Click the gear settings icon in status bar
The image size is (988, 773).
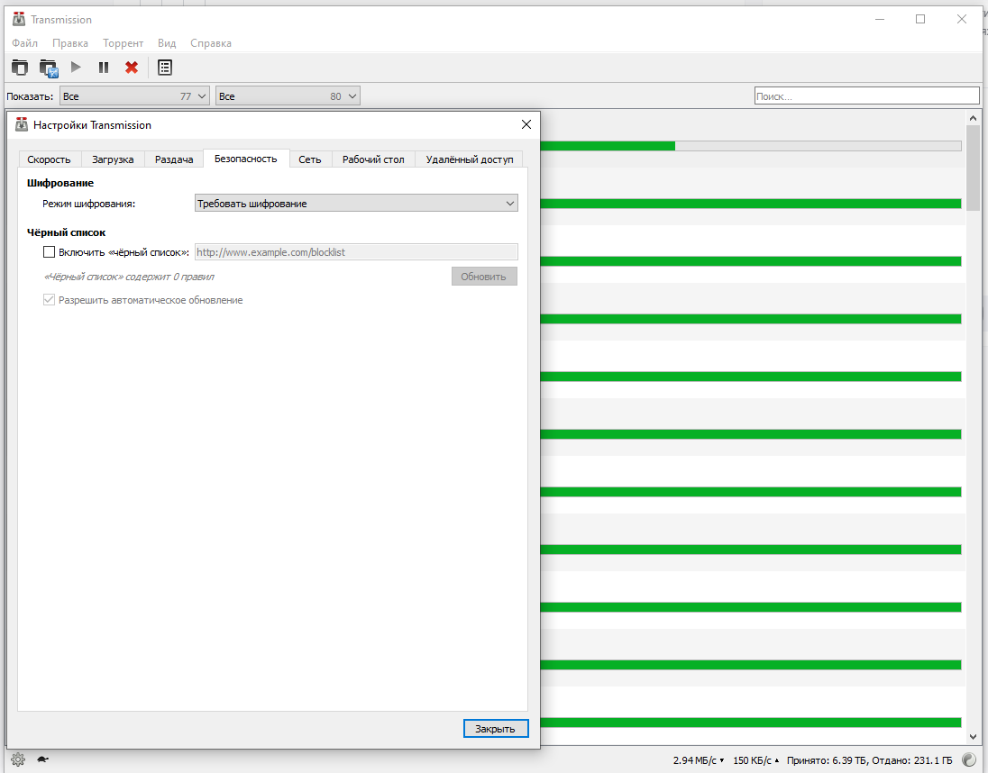tap(18, 759)
